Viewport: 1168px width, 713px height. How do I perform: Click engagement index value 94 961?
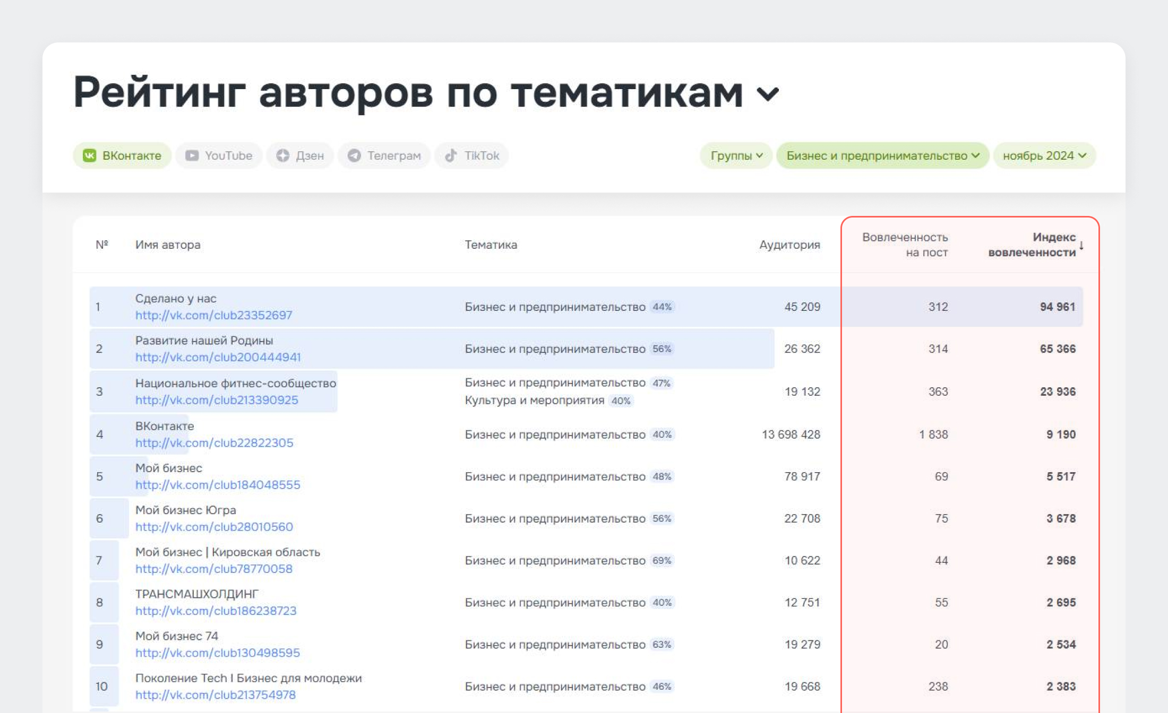(x=1058, y=307)
